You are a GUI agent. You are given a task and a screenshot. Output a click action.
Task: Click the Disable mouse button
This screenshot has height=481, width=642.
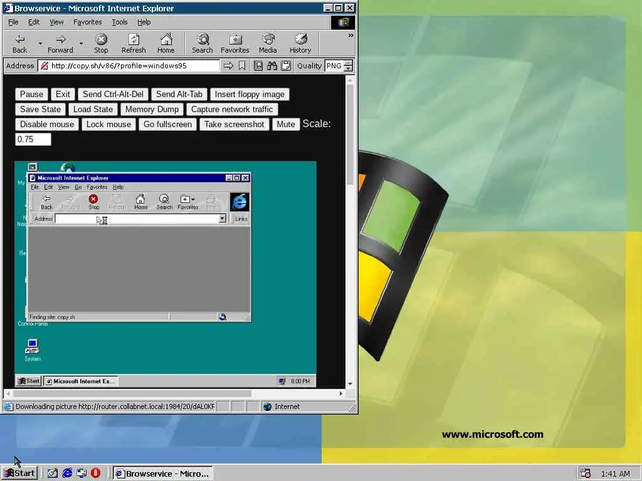coord(47,125)
